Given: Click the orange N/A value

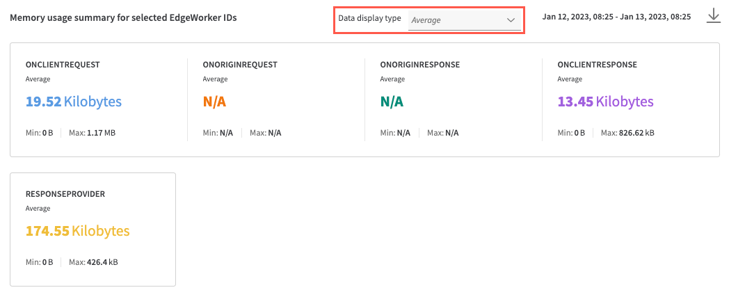Looking at the screenshot, I should (214, 102).
